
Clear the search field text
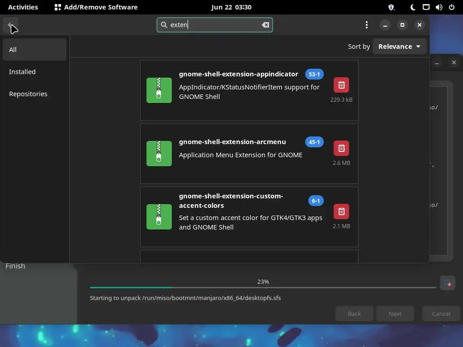point(265,25)
